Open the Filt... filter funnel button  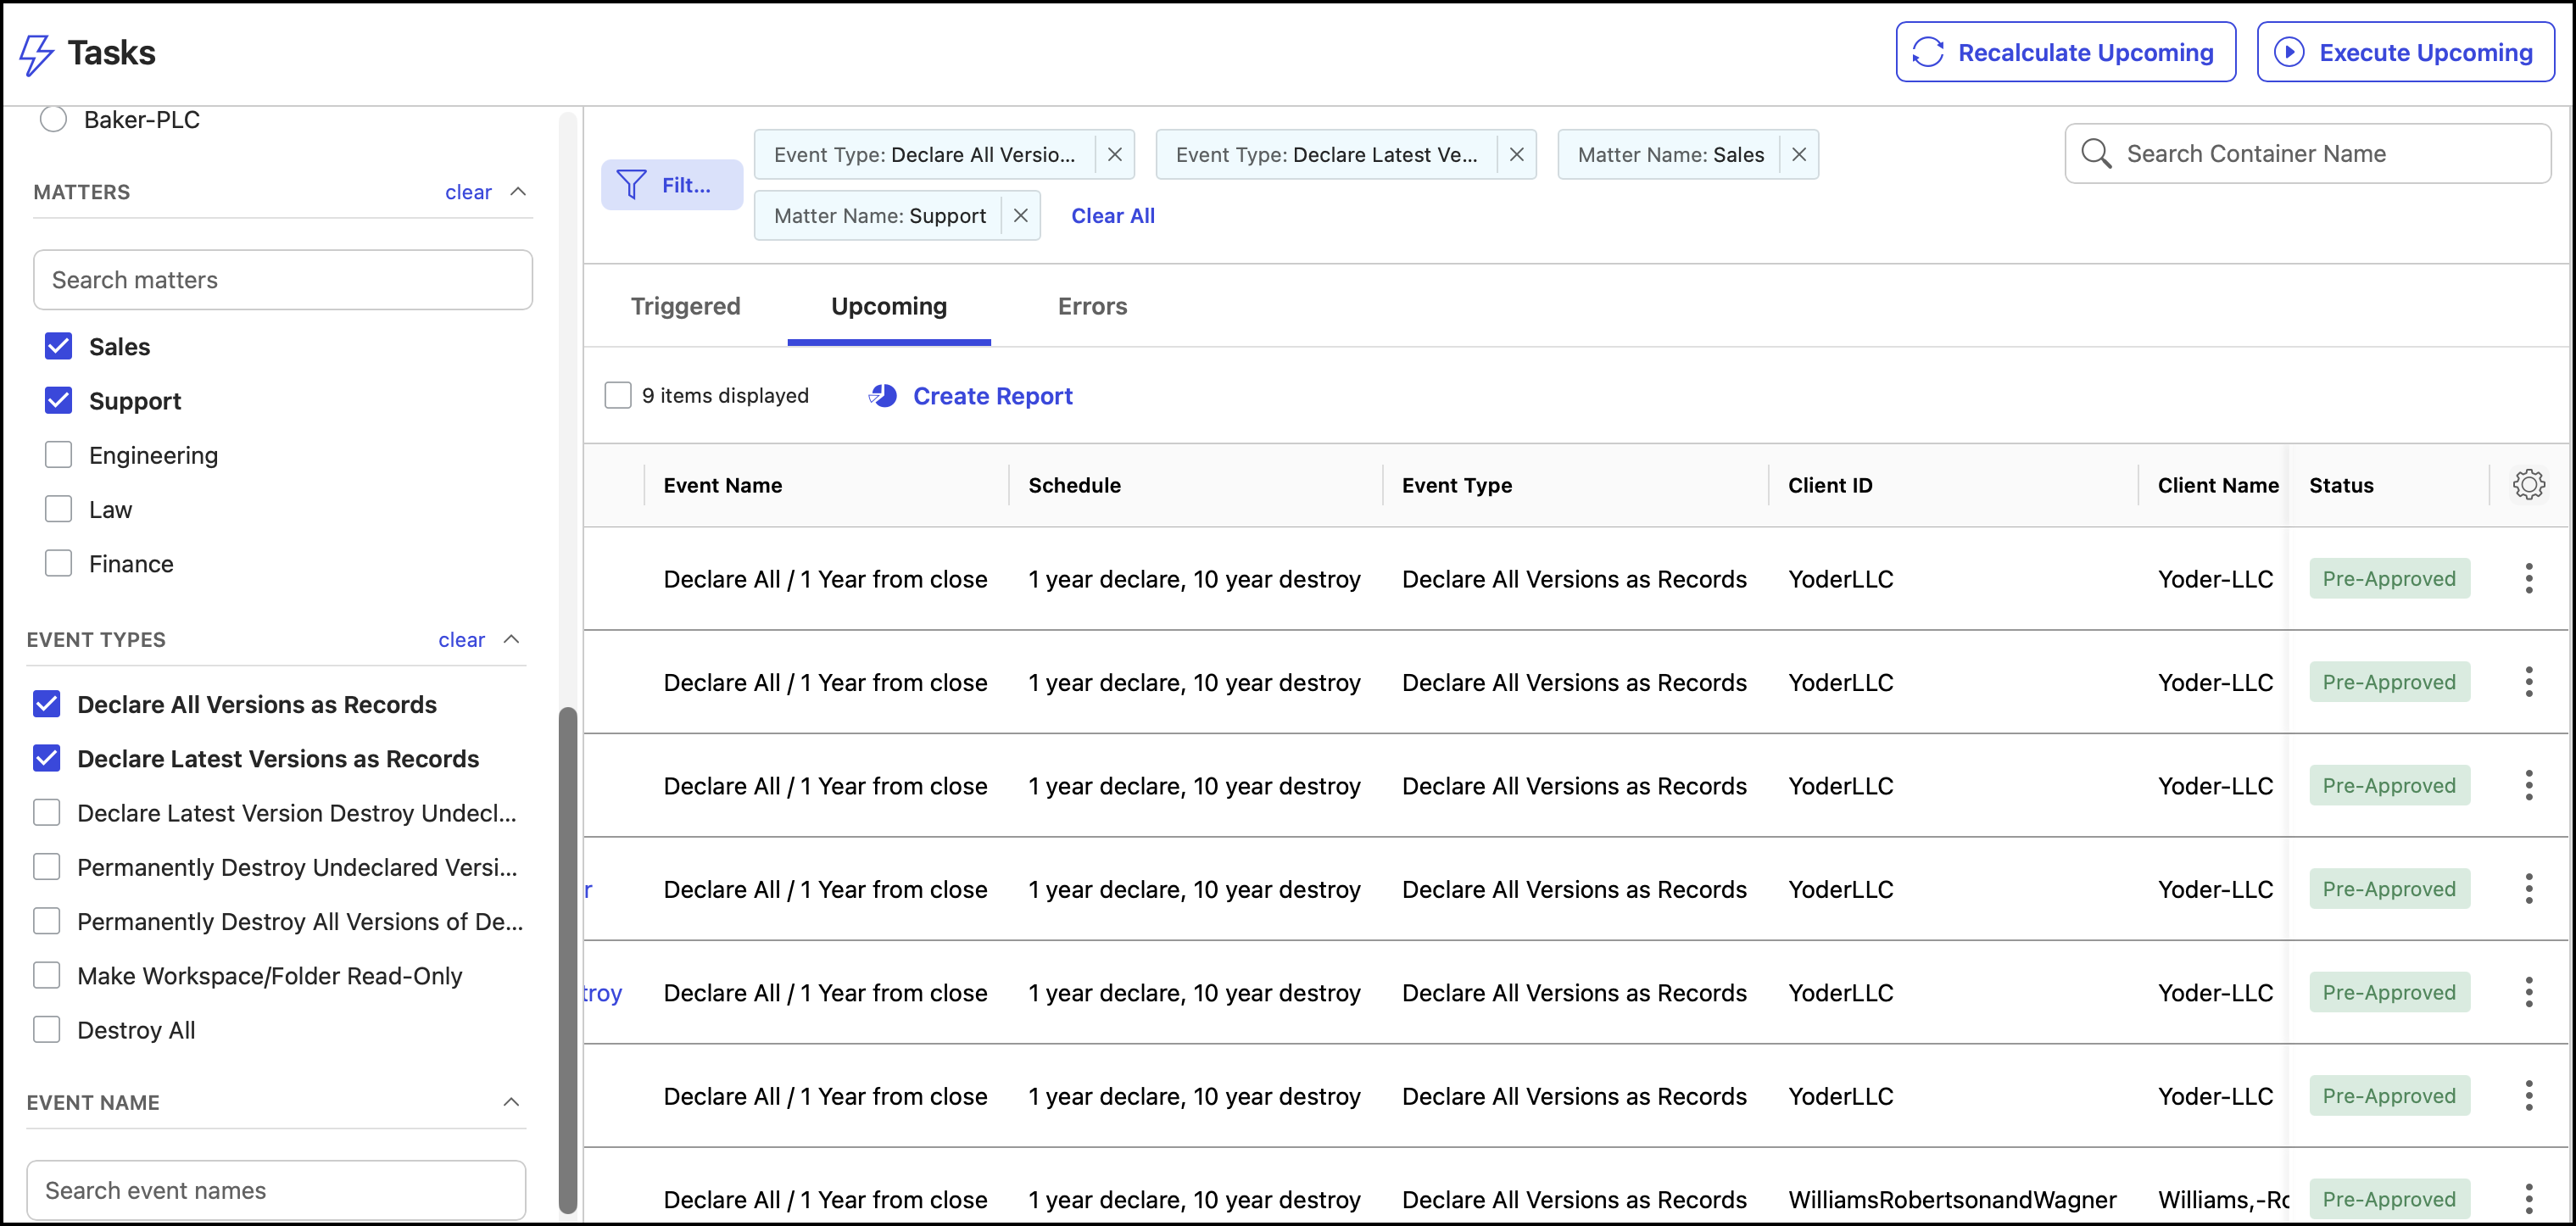pyautogui.click(x=671, y=185)
